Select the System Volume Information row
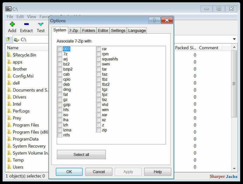243x184 pixels. [x=28, y=153]
